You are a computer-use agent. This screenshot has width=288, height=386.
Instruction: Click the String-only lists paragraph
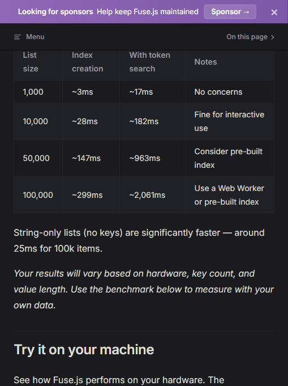click(139, 240)
